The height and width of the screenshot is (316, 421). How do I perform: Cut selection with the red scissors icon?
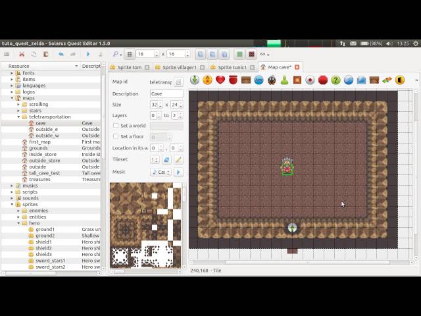[x=22, y=54]
